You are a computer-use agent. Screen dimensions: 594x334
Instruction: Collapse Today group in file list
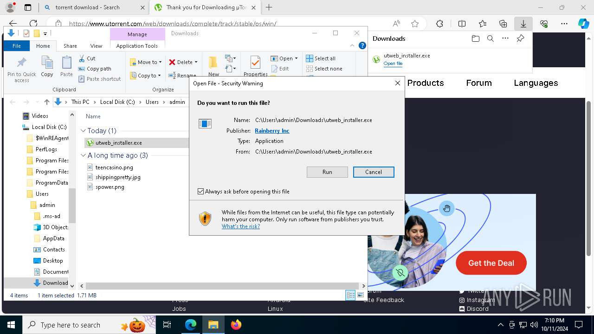(83, 131)
